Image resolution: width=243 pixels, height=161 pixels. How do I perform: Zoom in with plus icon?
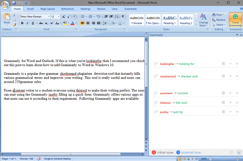(237, 159)
